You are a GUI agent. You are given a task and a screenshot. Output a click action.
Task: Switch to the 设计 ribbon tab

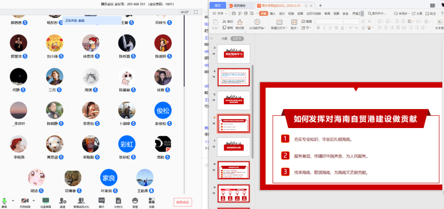[282, 14]
